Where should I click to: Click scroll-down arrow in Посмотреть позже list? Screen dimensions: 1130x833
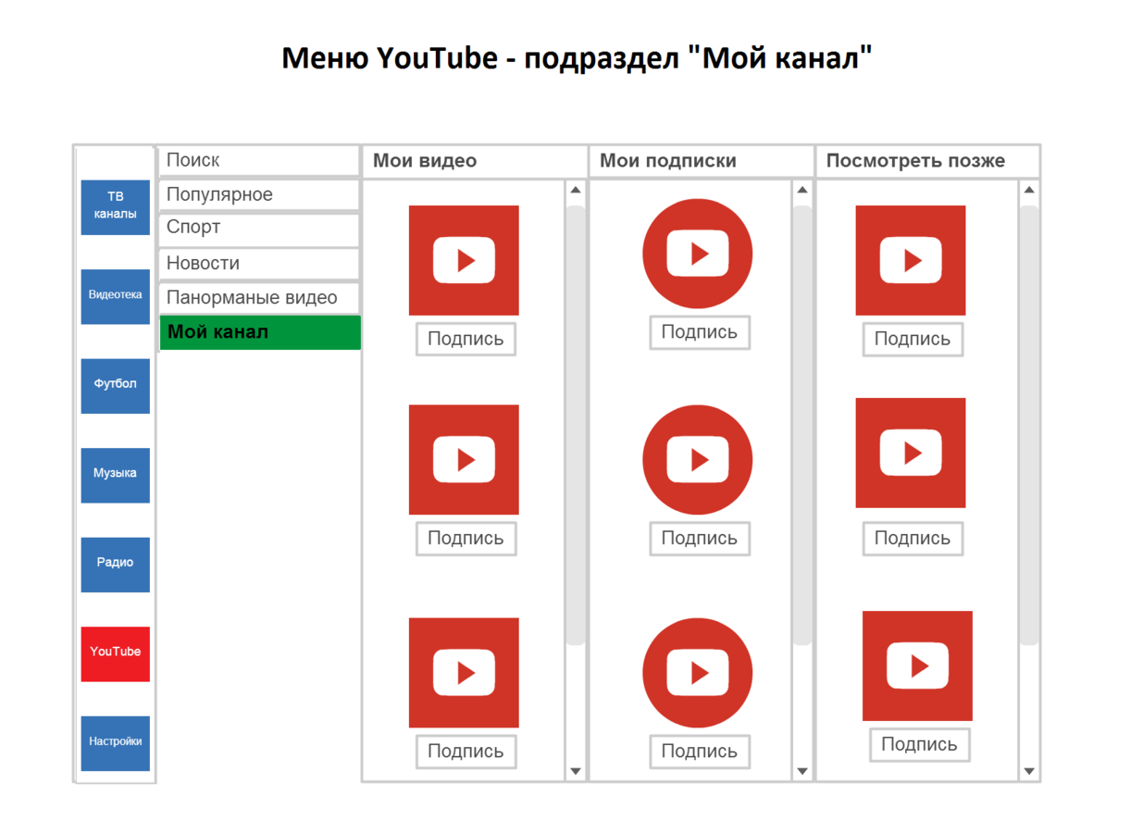coord(1029,771)
